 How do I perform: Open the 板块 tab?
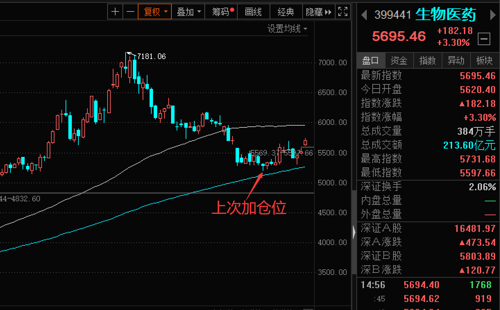pyautogui.click(x=484, y=61)
